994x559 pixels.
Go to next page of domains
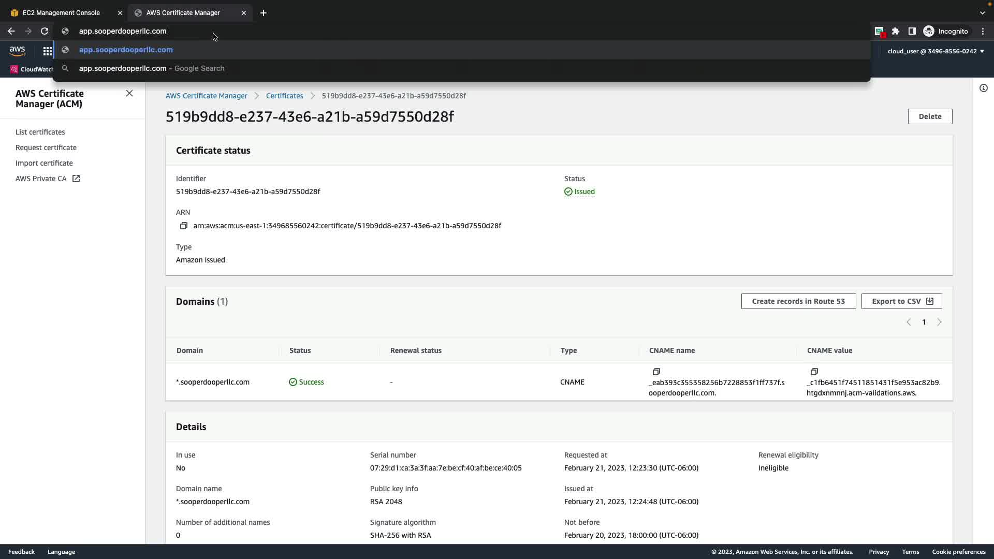939,322
